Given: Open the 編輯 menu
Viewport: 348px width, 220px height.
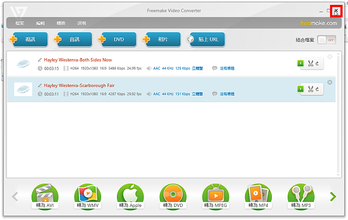Looking at the screenshot, I should click(x=40, y=23).
